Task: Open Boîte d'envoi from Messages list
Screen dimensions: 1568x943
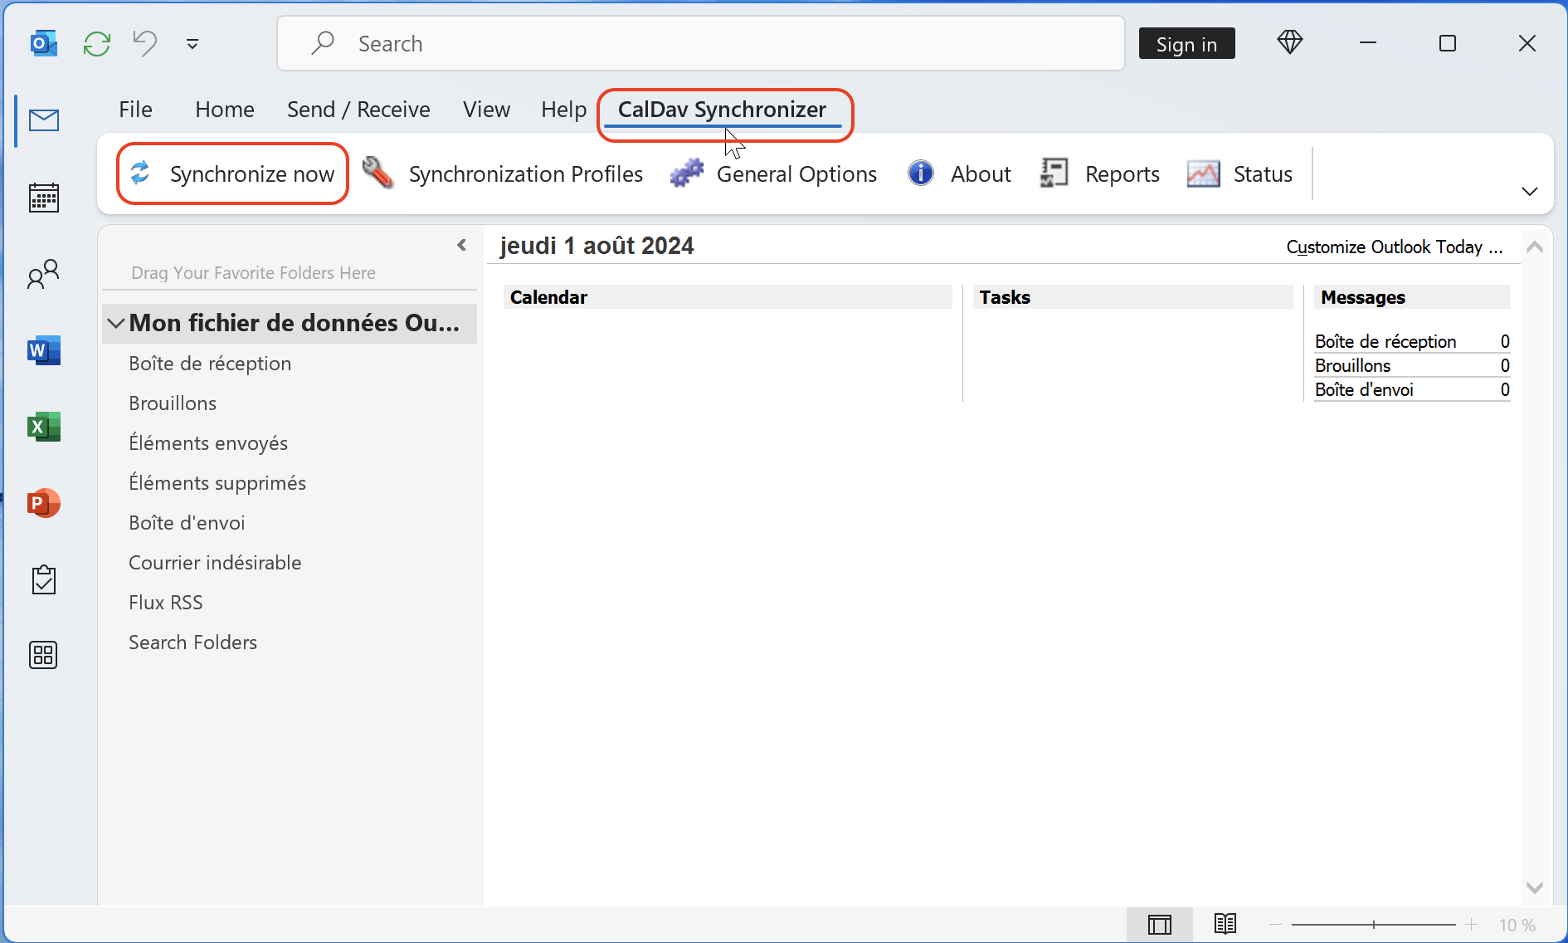Action: [1364, 389]
